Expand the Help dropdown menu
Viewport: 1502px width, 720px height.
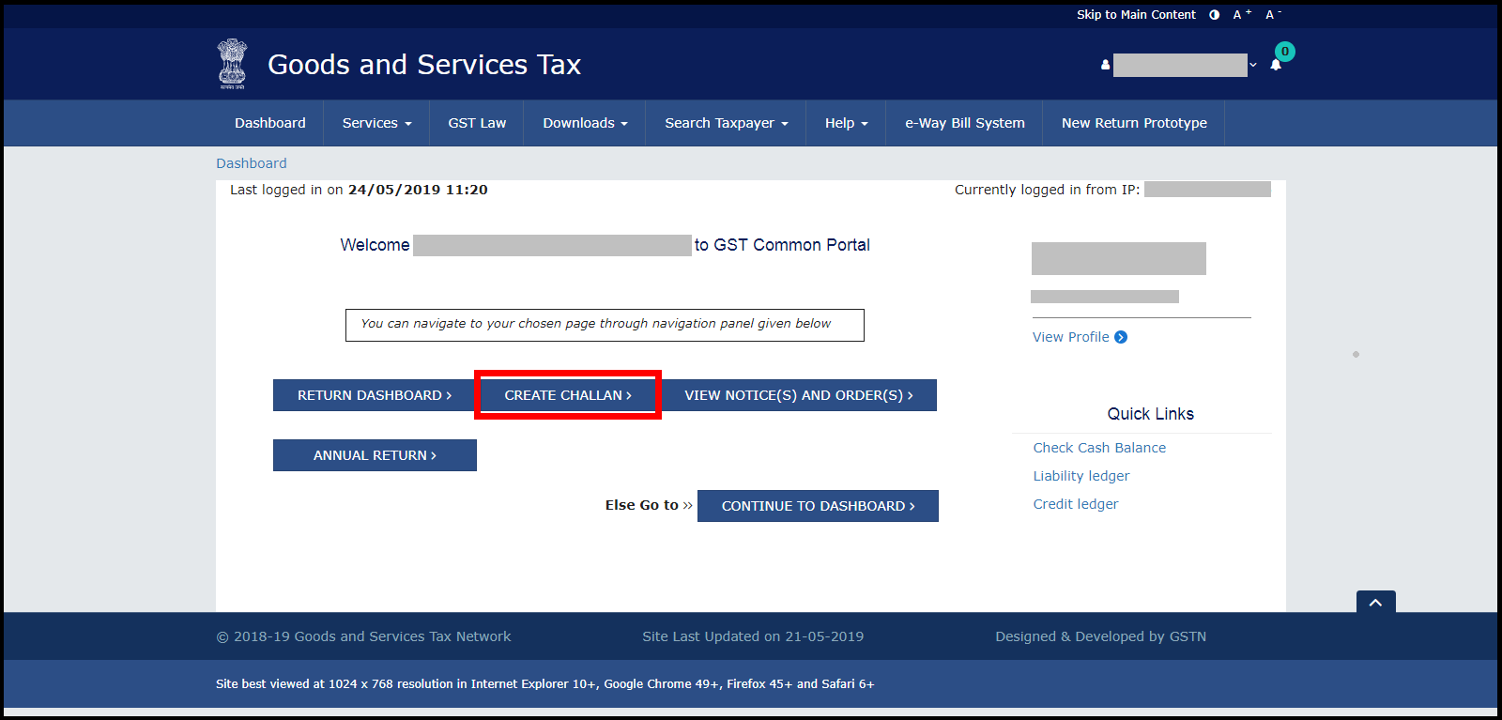tap(846, 123)
